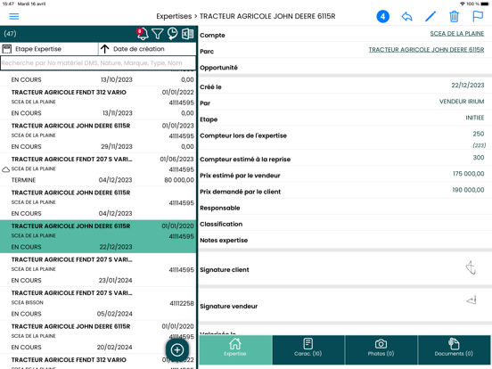This screenshot has height=369, width=492.
Task: Add new expertise with plus button
Action: (177, 349)
